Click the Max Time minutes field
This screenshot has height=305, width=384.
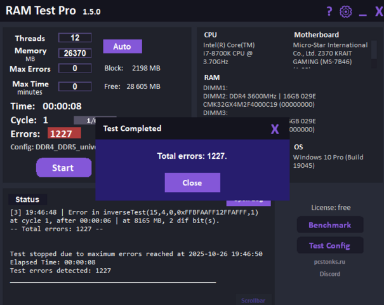75,86
